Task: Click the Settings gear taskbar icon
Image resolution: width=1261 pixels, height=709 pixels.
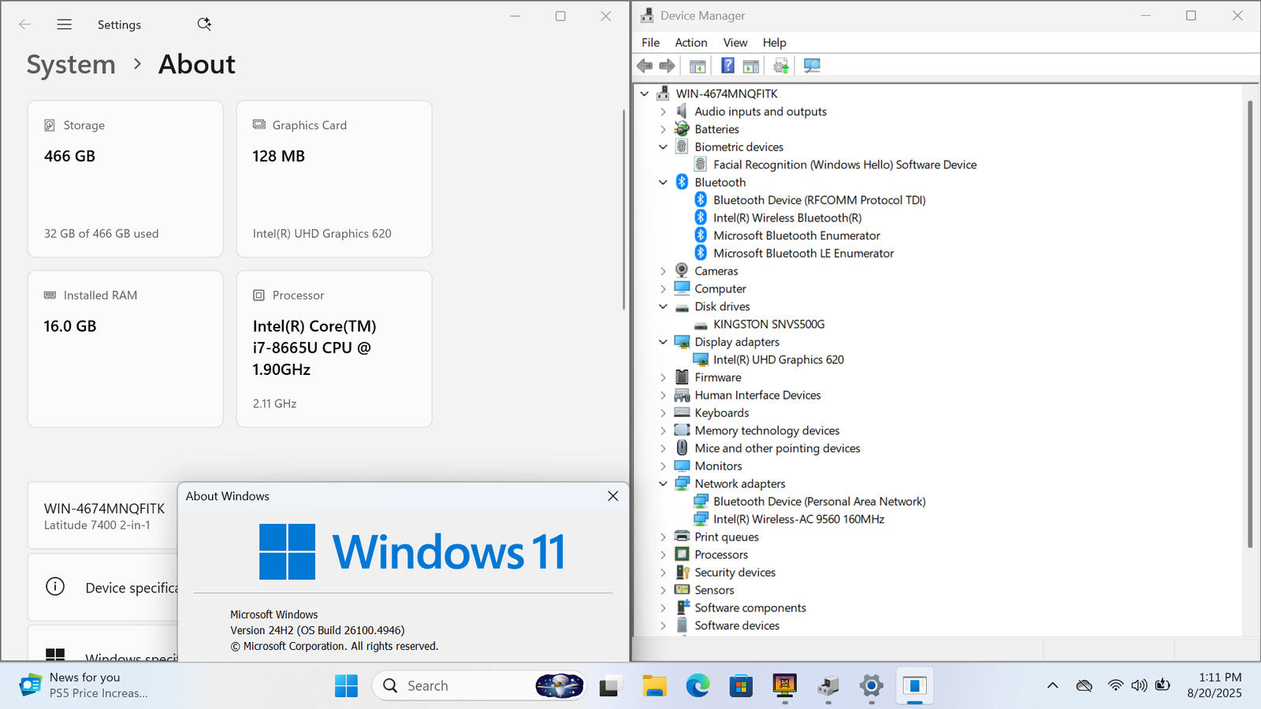Action: (871, 685)
